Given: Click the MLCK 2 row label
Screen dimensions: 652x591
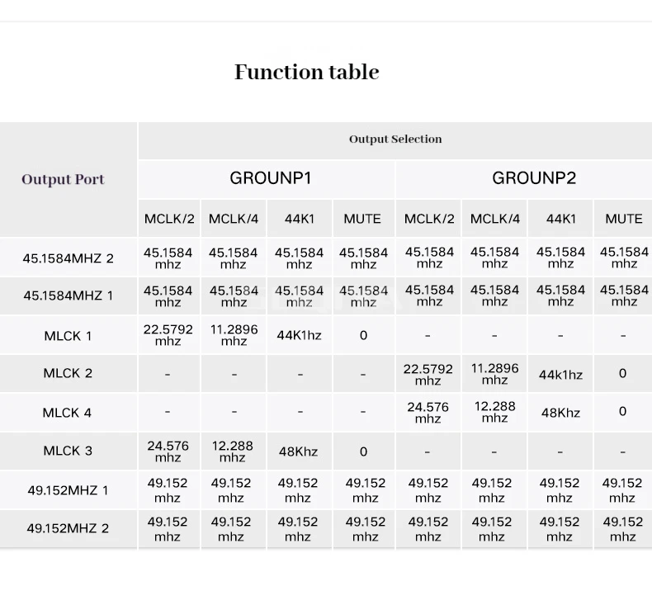Looking at the screenshot, I should pos(68,373).
